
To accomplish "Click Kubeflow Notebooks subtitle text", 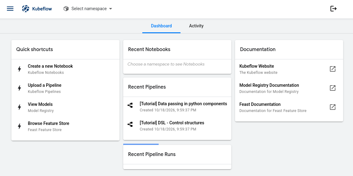I will 46,73.
